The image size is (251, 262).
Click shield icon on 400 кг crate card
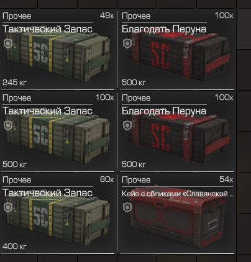coord(8,207)
